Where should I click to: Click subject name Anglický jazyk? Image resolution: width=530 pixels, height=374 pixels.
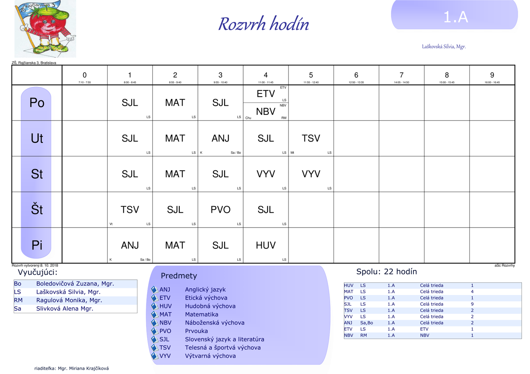[205, 290]
